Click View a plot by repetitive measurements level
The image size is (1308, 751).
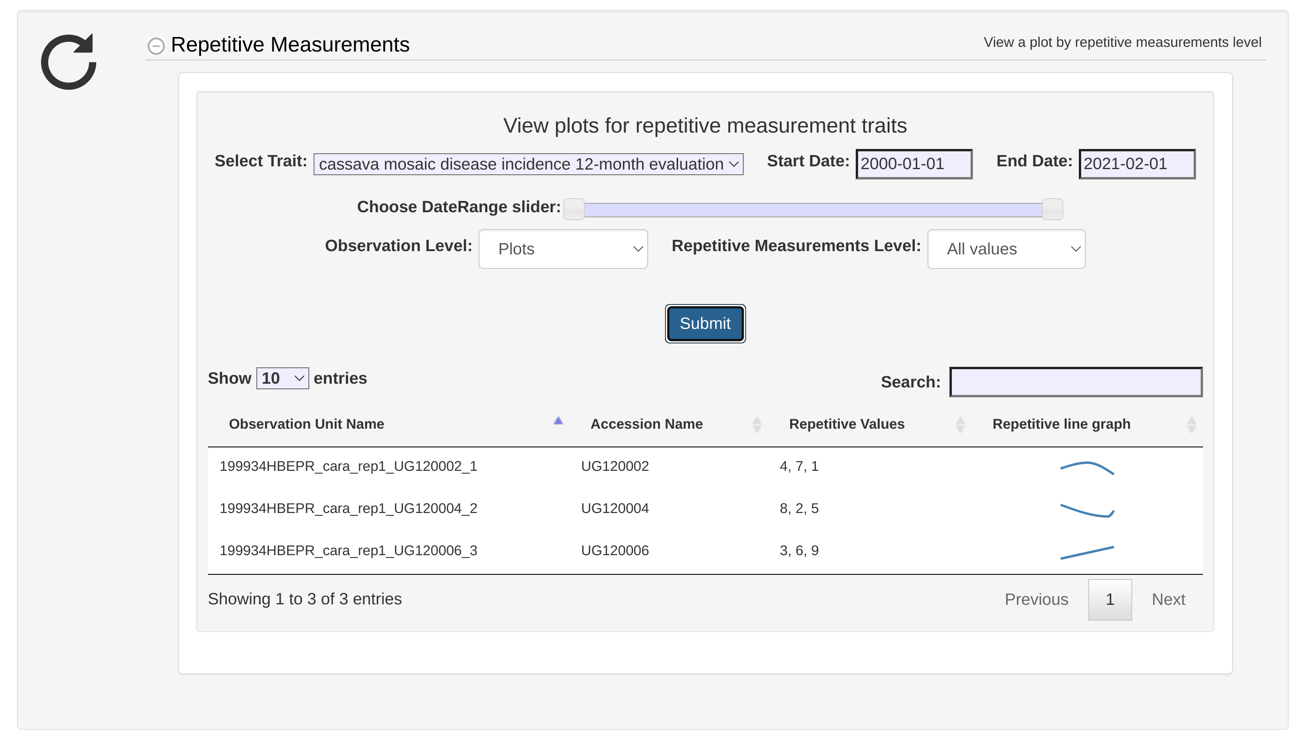click(x=1122, y=42)
